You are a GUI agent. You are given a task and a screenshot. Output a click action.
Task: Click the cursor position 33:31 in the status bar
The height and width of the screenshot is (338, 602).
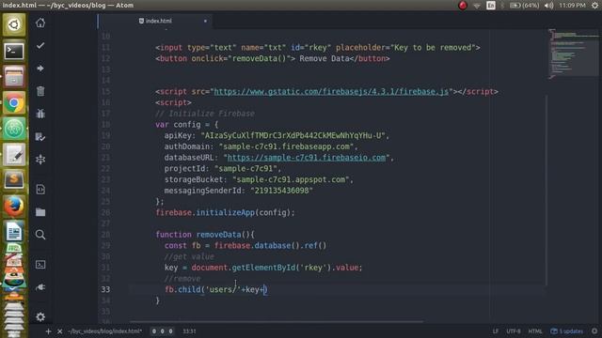tap(189, 331)
